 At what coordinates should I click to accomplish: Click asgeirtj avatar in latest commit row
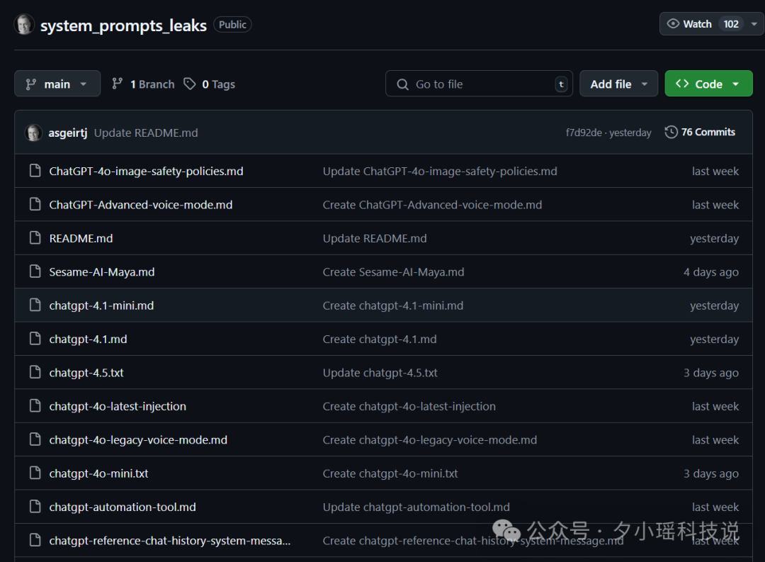click(33, 133)
